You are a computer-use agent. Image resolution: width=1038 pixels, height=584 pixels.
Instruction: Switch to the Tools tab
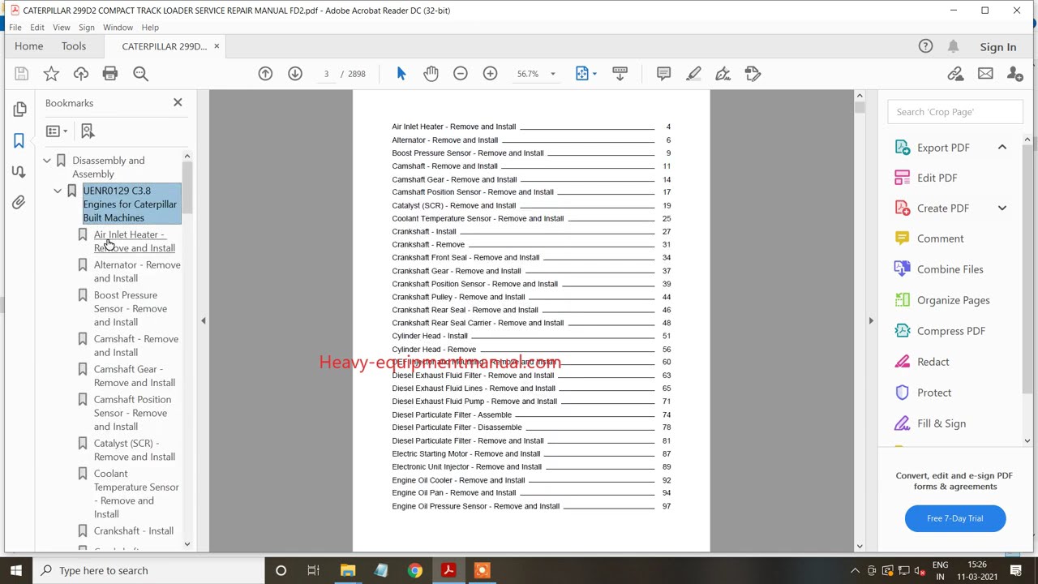(73, 46)
